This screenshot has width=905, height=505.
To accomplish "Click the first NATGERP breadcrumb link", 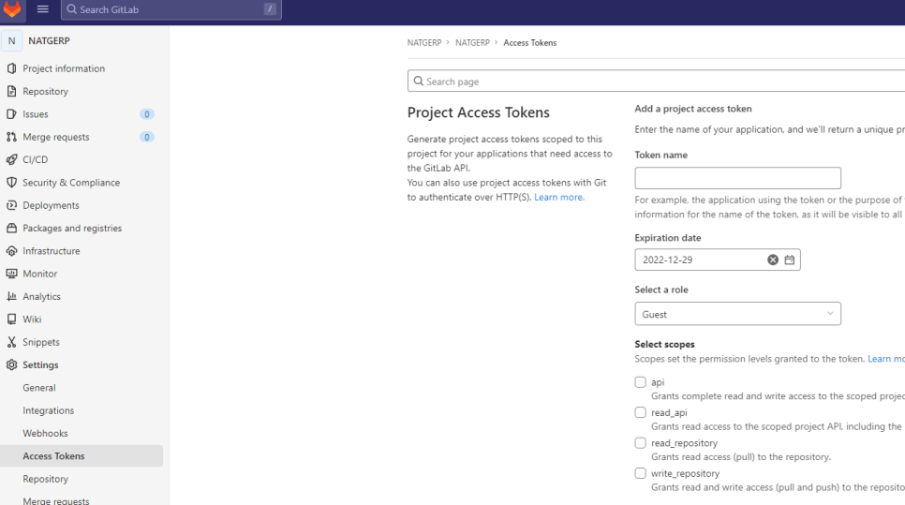I will pos(424,43).
